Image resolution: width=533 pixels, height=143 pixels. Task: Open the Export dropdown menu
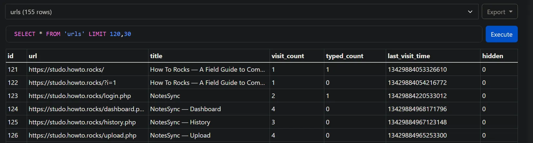coord(500,12)
